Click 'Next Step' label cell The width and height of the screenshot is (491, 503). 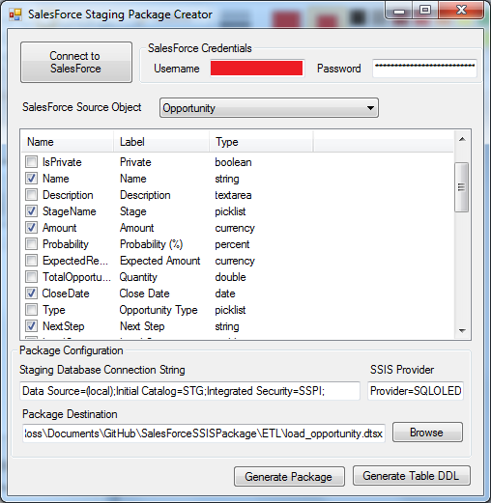click(142, 326)
